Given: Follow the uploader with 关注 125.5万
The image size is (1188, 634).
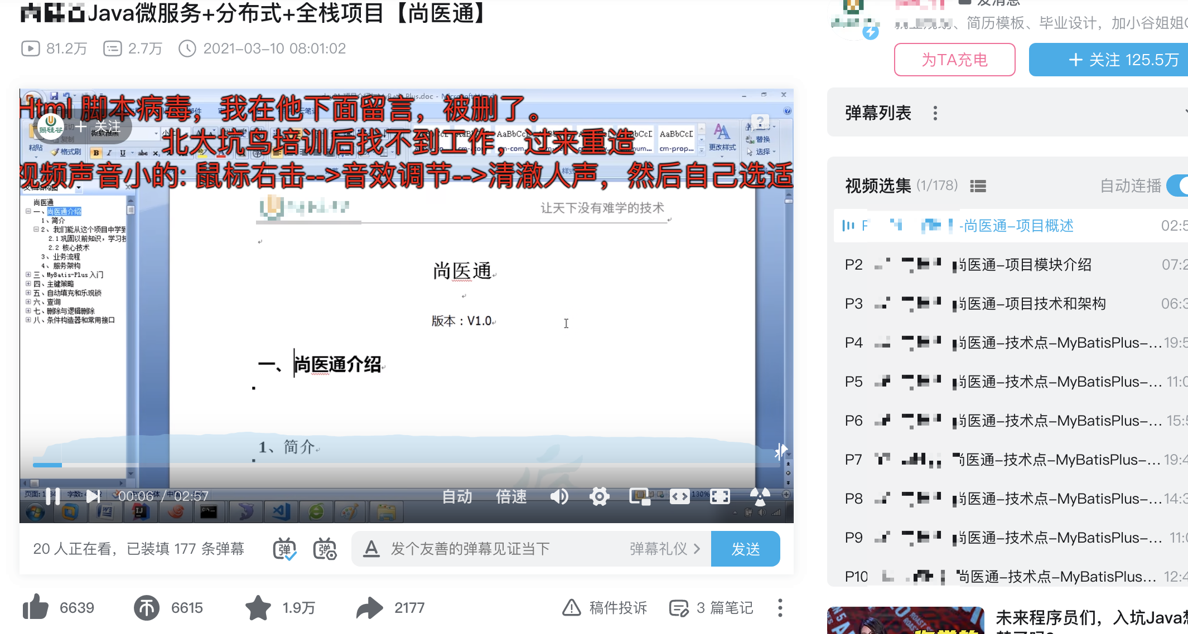Looking at the screenshot, I should 1110,60.
